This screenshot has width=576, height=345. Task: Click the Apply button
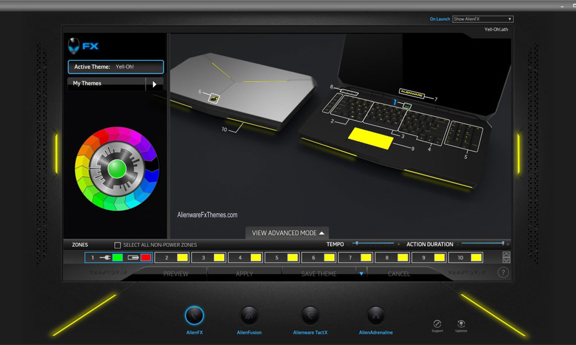[245, 274]
